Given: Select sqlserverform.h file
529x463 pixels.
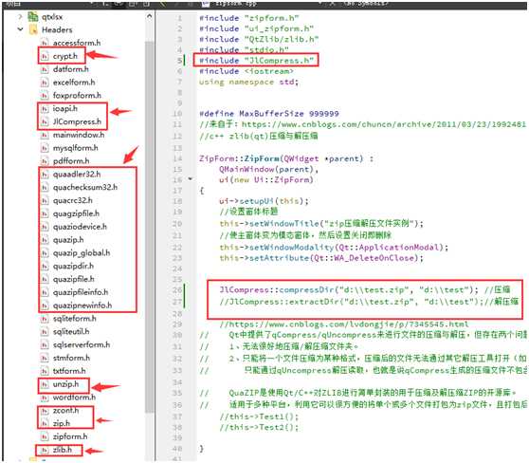Looking at the screenshot, I should click(x=82, y=345).
